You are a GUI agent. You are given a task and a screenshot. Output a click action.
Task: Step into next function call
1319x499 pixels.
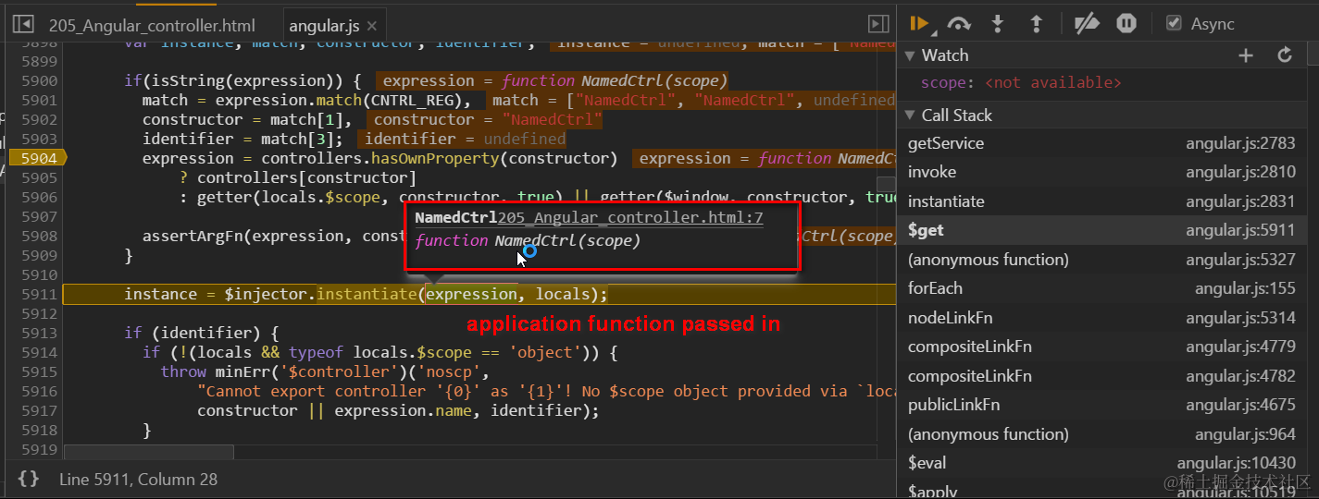tap(998, 24)
